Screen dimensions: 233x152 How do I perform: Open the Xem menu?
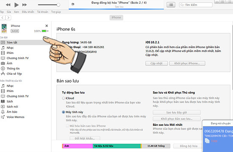click(x=17, y=12)
